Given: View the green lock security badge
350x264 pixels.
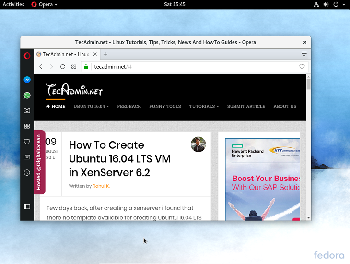Looking at the screenshot, I should (86, 67).
